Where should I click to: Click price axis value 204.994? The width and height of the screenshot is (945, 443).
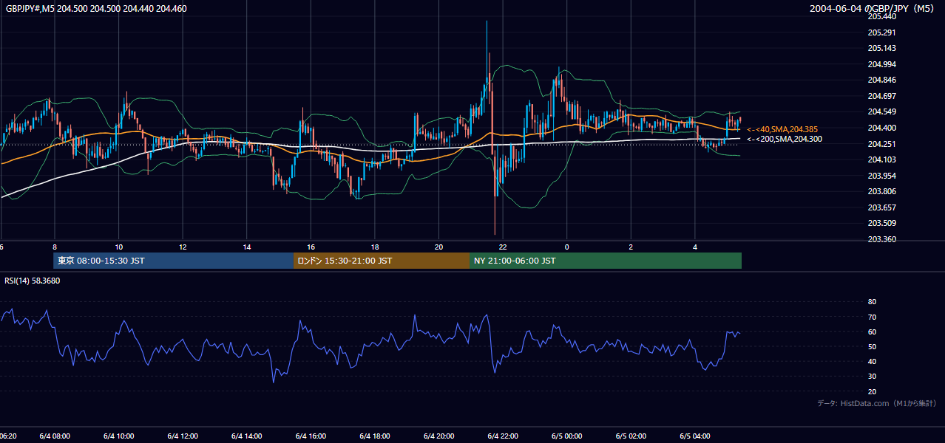pos(882,64)
